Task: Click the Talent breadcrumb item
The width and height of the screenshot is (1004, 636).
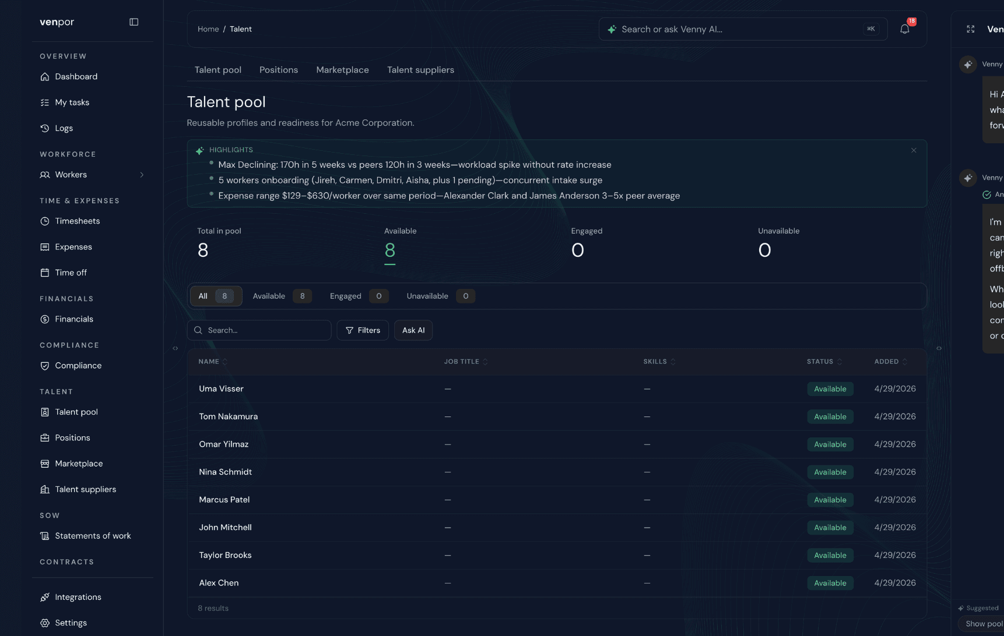Action: 241,29
